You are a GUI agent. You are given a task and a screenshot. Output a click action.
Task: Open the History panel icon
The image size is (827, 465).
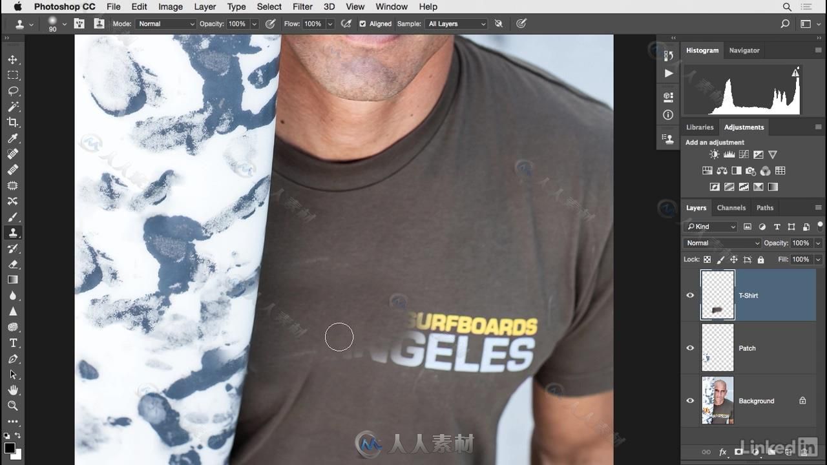(x=668, y=56)
